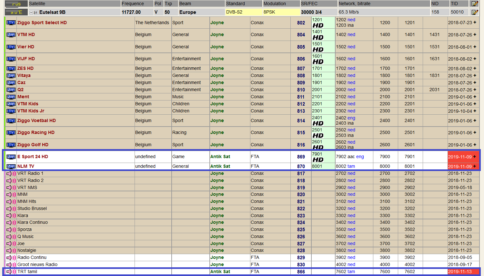Image resolution: width=484 pixels, height=276 pixels.
Task: Click the tam language link for NLM TV
Action: click(x=351, y=166)
